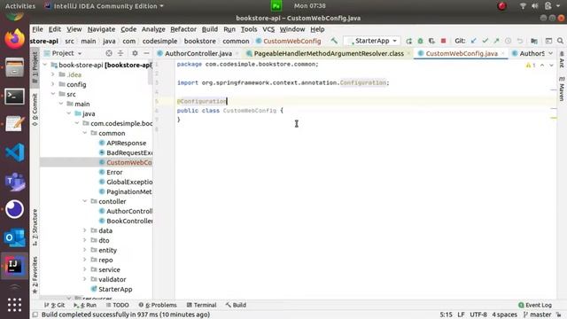Image resolution: width=567 pixels, height=319 pixels.
Task: Click the Collapse All icon in Project panel
Action: tap(120, 53)
